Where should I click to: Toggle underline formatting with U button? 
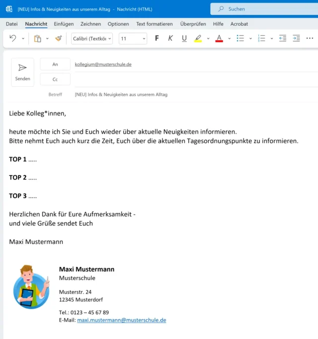point(184,38)
